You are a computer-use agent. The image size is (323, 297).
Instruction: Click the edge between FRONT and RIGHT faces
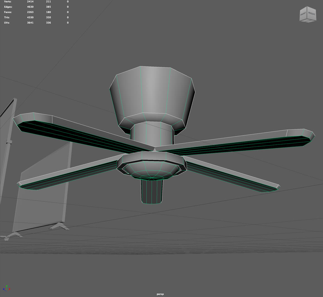coord(307,13)
